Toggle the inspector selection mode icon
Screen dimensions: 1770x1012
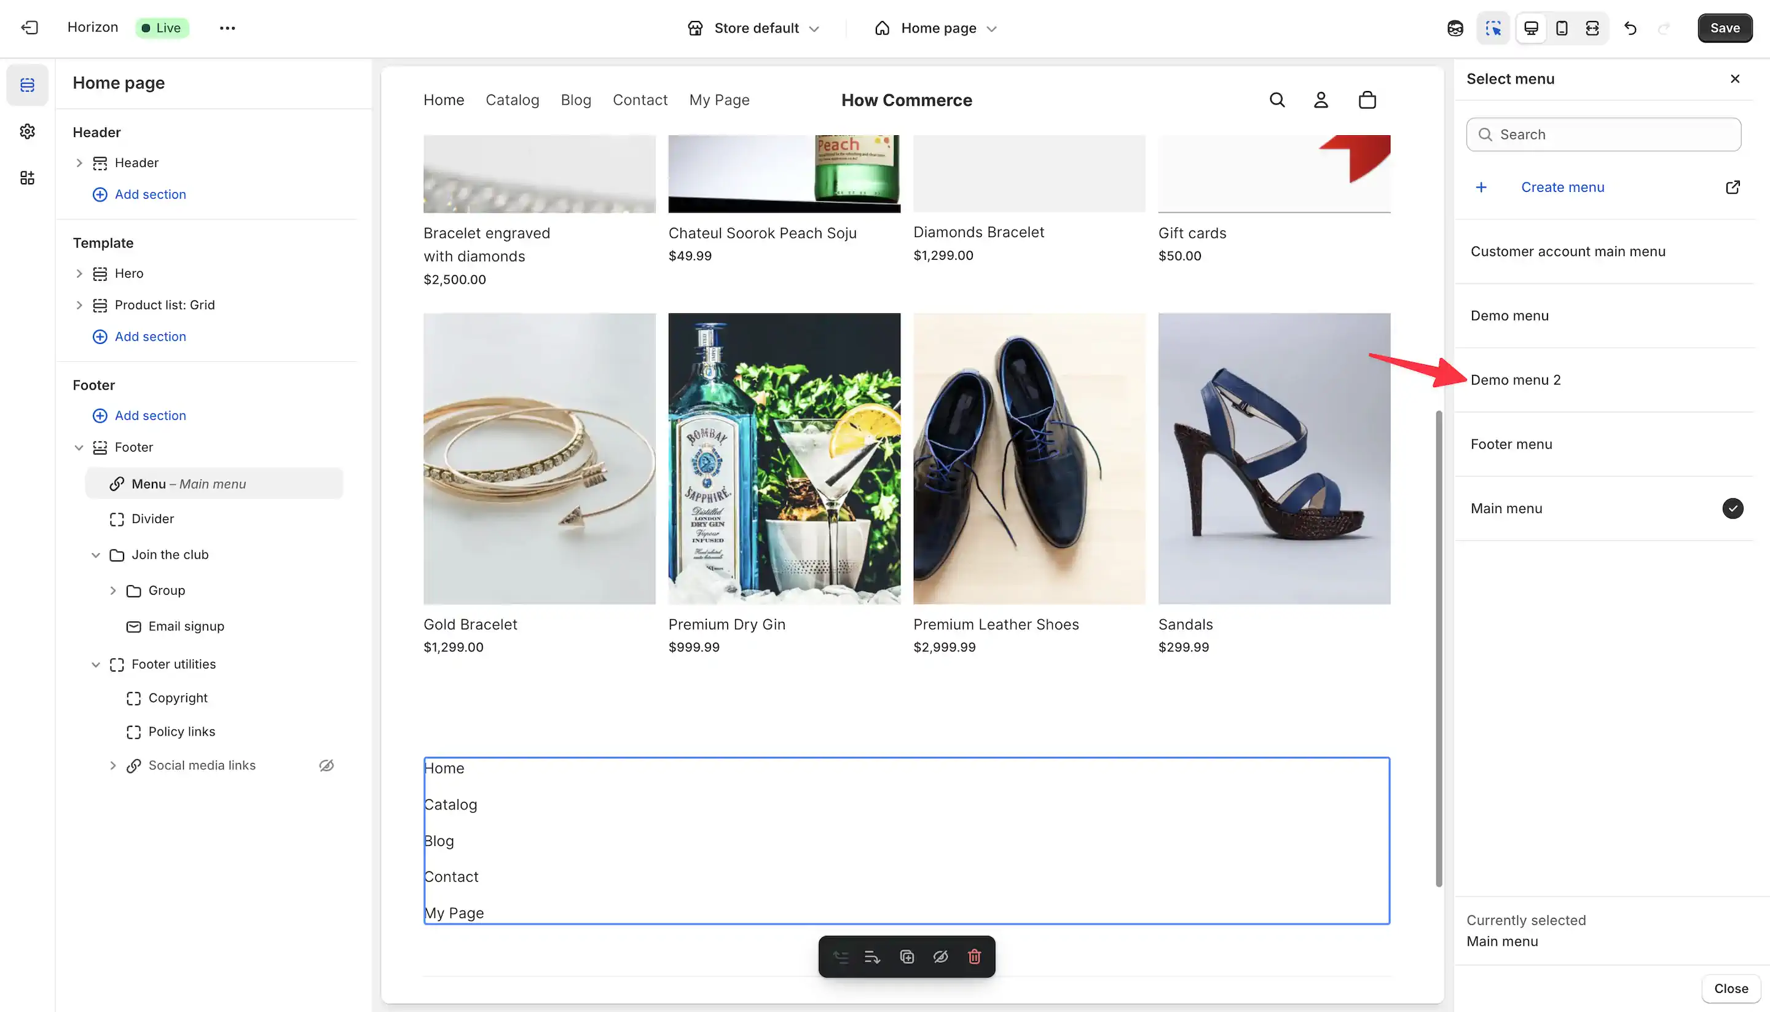pos(1493,28)
